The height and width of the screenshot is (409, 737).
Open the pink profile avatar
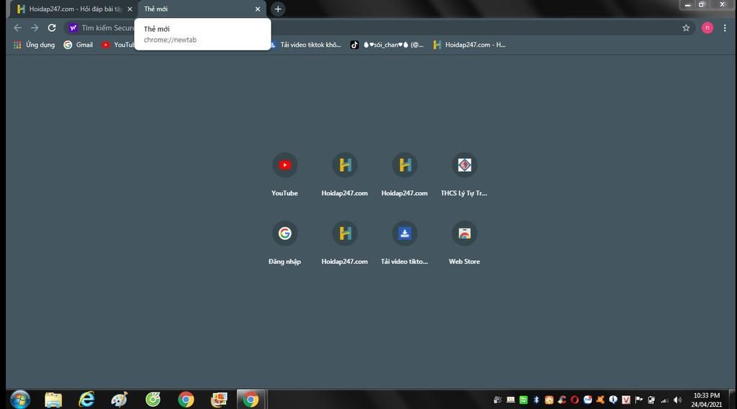click(707, 28)
